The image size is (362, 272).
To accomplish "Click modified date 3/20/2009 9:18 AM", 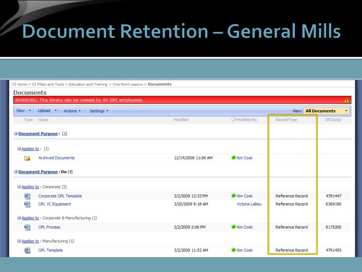I will (x=191, y=204).
